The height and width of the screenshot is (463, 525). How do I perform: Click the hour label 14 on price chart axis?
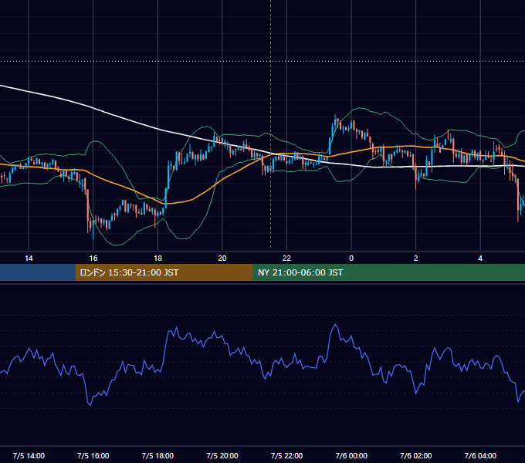point(29,259)
